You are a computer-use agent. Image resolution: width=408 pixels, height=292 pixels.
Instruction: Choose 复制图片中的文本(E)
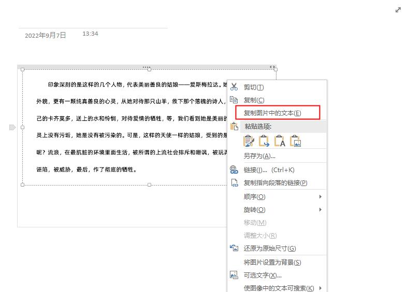[x=278, y=113]
